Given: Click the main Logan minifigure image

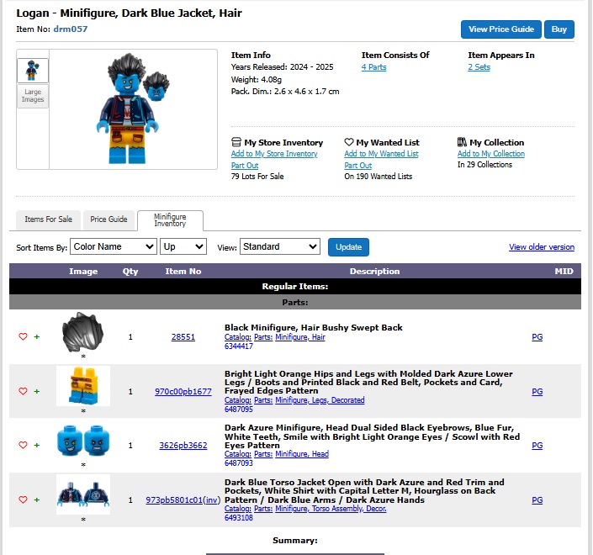Looking at the screenshot, I should pos(133,108).
